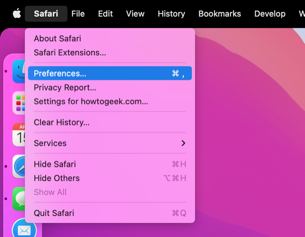Open the Safari menu bar item

(46, 14)
